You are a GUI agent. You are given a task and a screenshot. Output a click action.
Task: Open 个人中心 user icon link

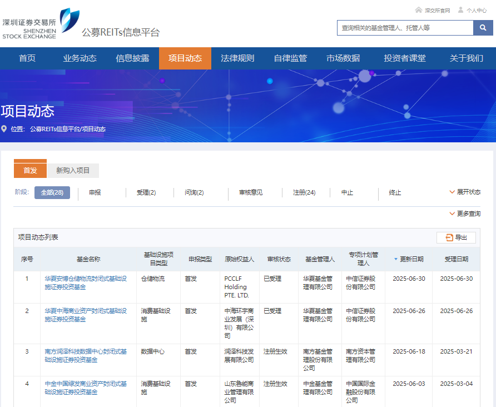click(460, 10)
